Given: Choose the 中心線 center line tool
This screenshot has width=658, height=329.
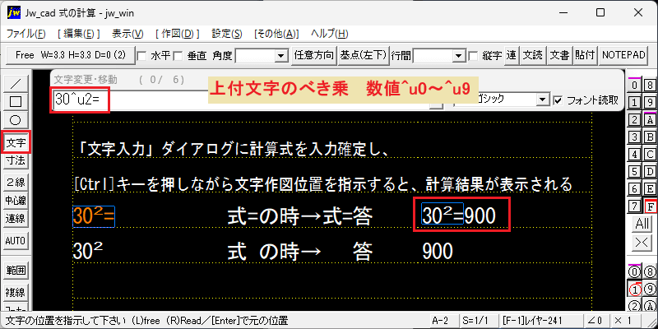Looking at the screenshot, I should (16, 200).
